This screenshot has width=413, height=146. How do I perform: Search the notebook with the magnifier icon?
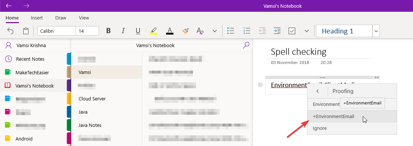246,45
